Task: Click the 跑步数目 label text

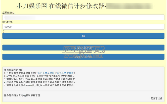Action: pos(8,22)
